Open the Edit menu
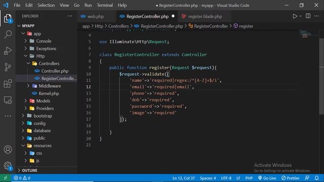 (x=29, y=5)
